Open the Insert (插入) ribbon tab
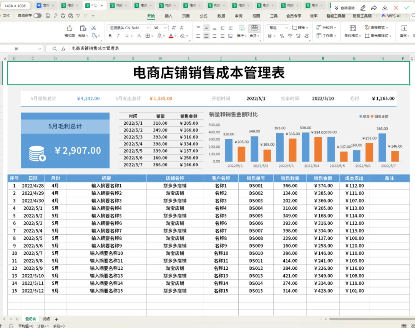The width and height of the screenshot is (415, 328). click(x=168, y=16)
